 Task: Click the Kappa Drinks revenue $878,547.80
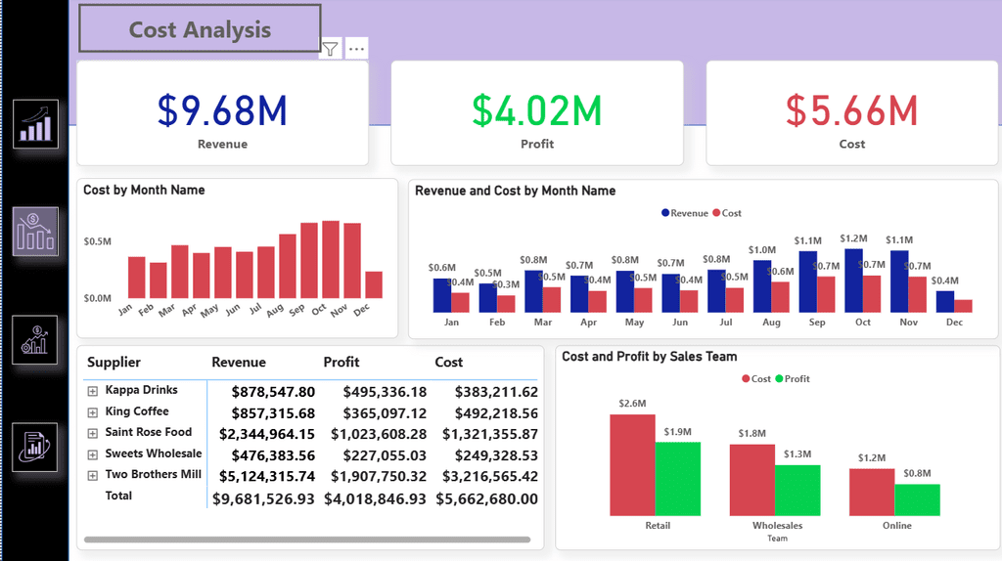273,392
